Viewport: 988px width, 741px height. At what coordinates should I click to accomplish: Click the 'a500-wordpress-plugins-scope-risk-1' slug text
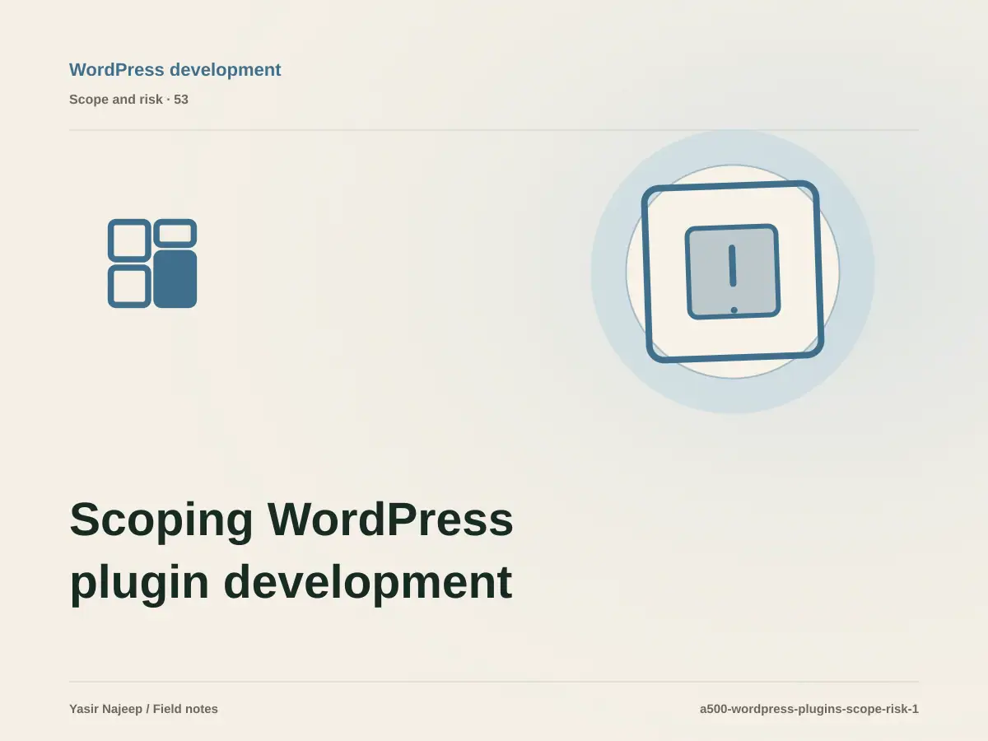point(809,709)
